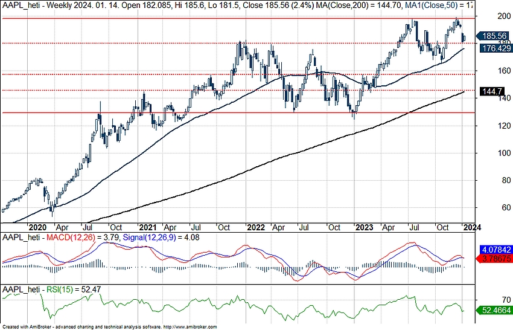The image size is (513, 330).
Task: Click the 200 price level on the axis
Action: (503, 16)
